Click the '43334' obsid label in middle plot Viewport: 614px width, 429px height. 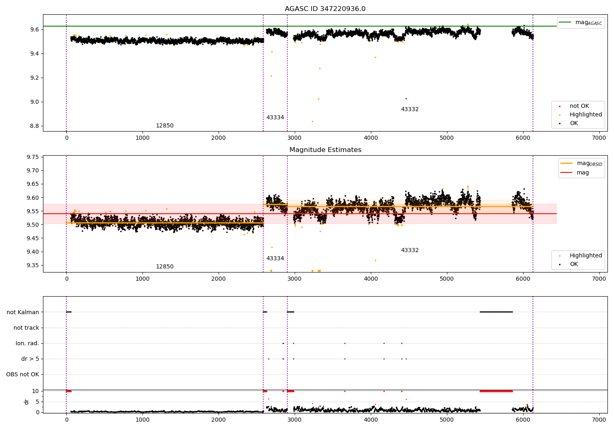pos(275,259)
